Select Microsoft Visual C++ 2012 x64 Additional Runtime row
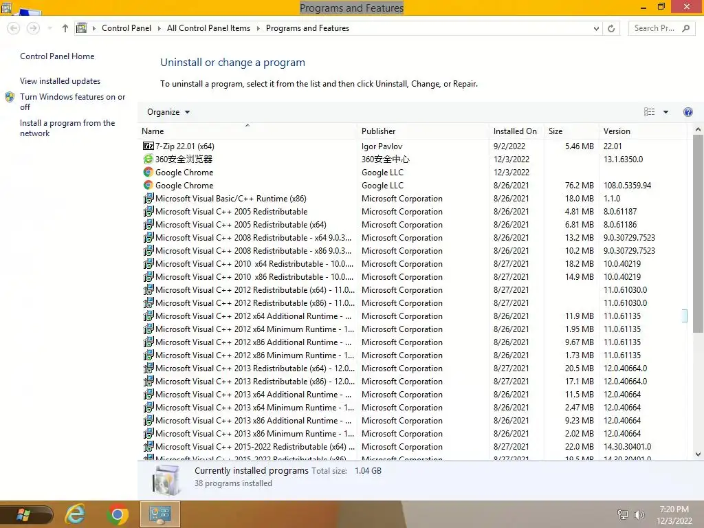The height and width of the screenshot is (528, 704). coord(412,316)
